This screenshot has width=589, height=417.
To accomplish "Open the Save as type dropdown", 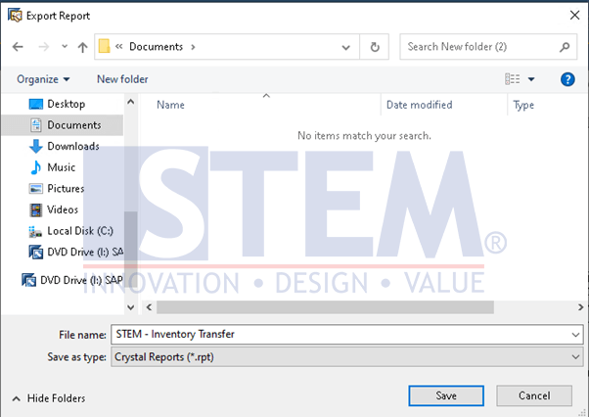I will pos(347,357).
